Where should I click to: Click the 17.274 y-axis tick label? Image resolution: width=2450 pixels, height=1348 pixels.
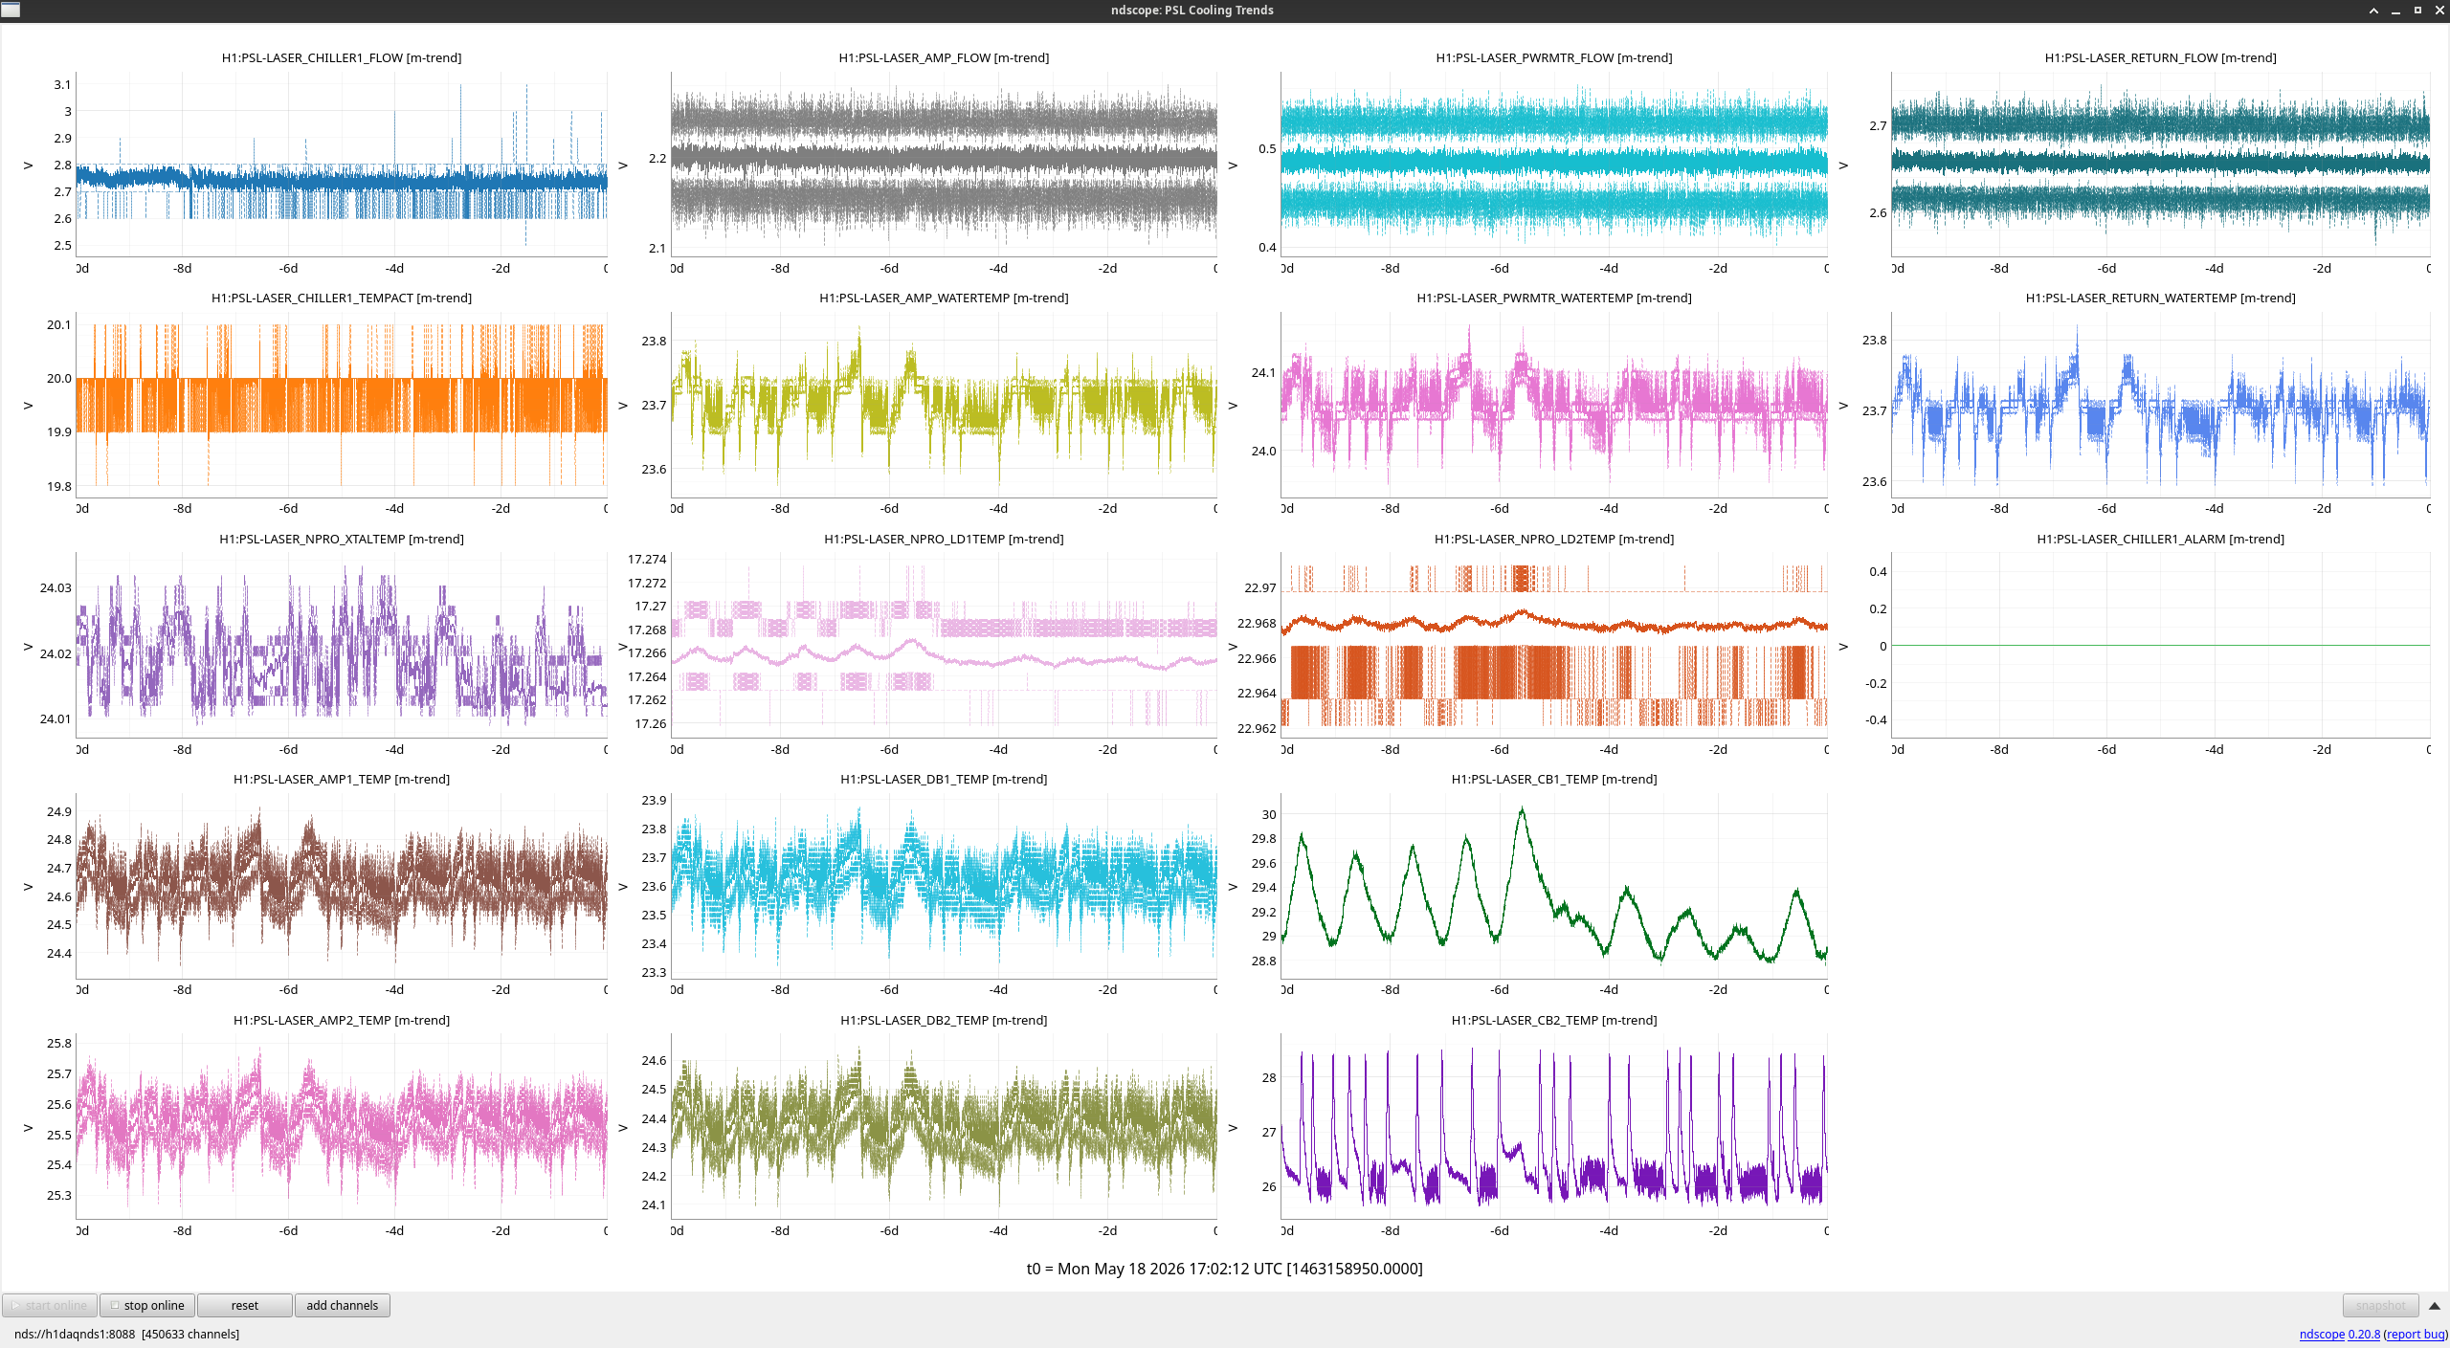pos(647,560)
